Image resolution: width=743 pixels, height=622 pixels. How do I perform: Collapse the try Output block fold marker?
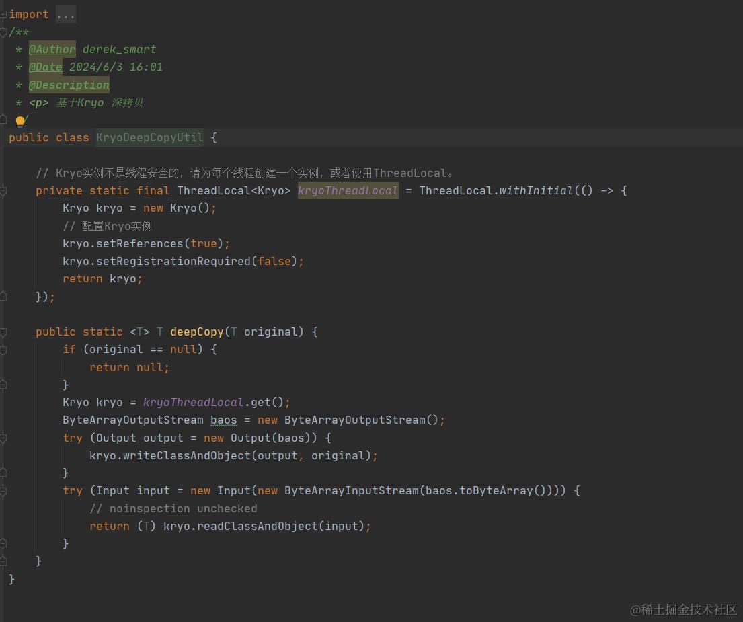[3, 438]
